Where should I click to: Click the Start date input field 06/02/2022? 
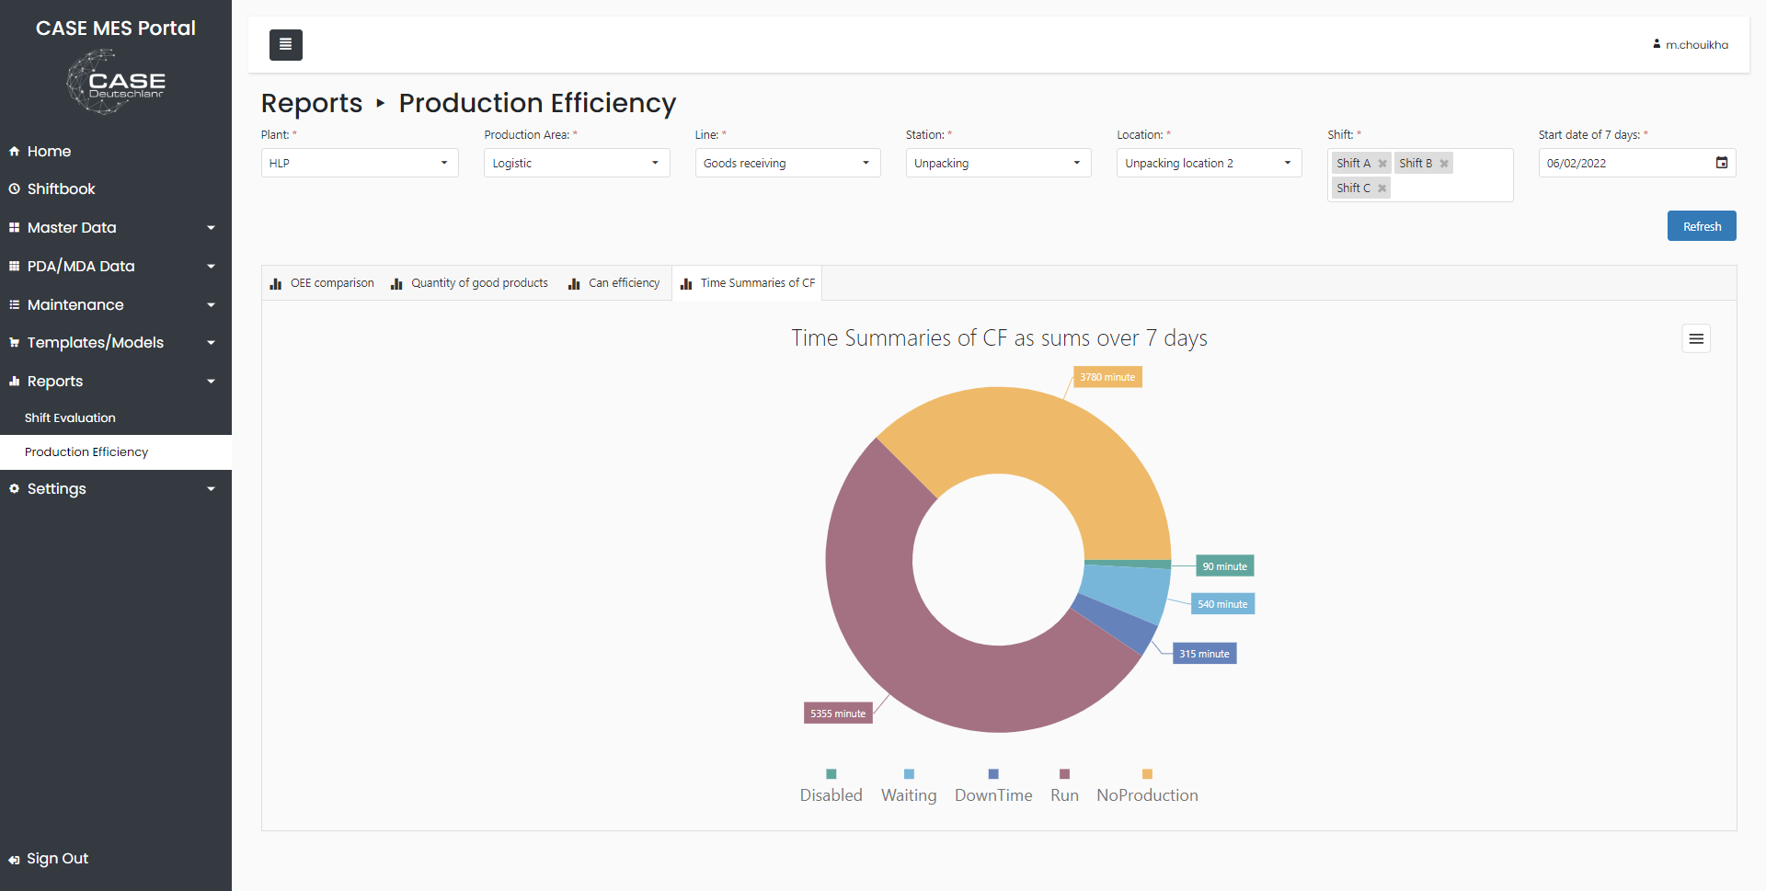coord(1637,163)
